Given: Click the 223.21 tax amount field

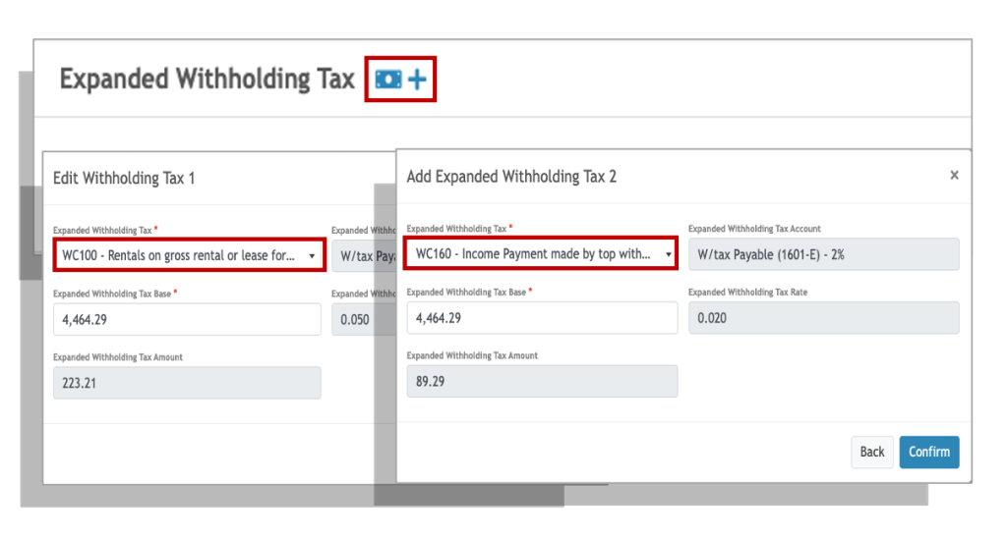Looking at the screenshot, I should [x=187, y=383].
